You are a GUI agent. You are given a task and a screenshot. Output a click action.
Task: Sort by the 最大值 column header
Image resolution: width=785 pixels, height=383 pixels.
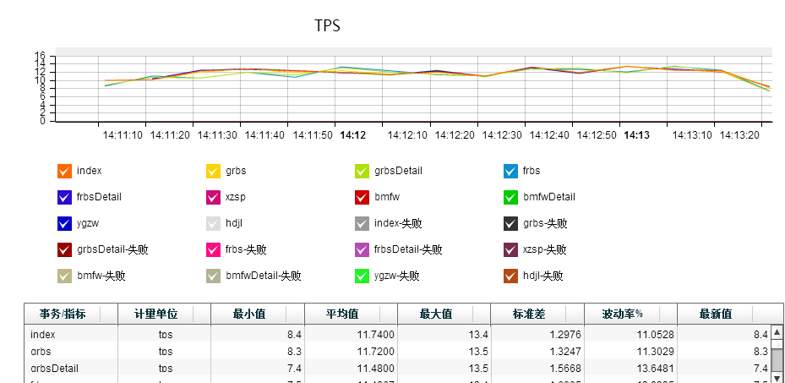click(444, 314)
